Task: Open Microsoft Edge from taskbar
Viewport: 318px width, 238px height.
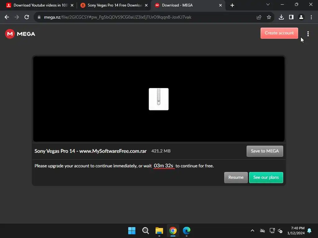Action: 187,231
